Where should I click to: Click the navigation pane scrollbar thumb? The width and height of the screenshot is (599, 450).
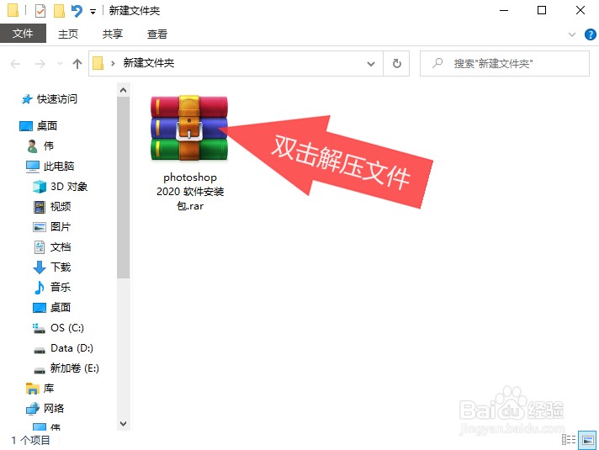coord(123,188)
